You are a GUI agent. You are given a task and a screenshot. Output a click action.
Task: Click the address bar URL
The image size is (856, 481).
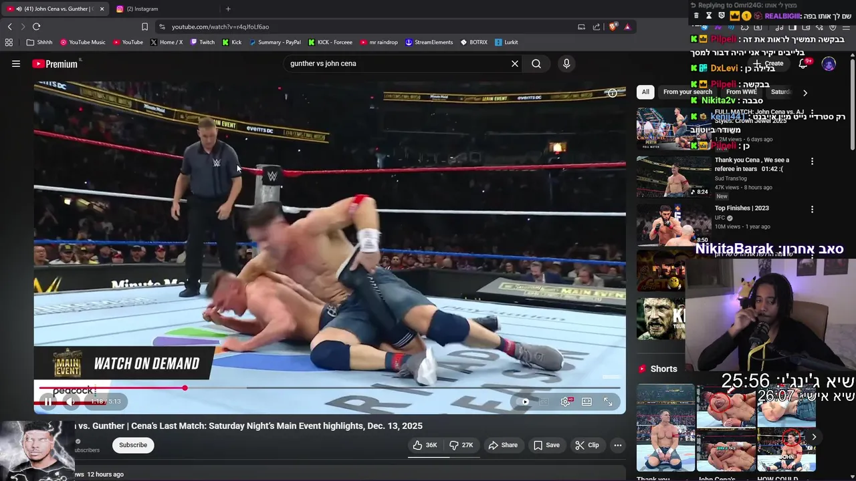click(220, 27)
